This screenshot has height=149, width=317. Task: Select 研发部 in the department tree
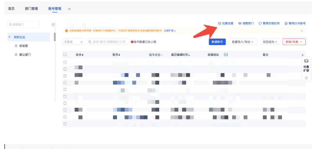[x=23, y=46]
